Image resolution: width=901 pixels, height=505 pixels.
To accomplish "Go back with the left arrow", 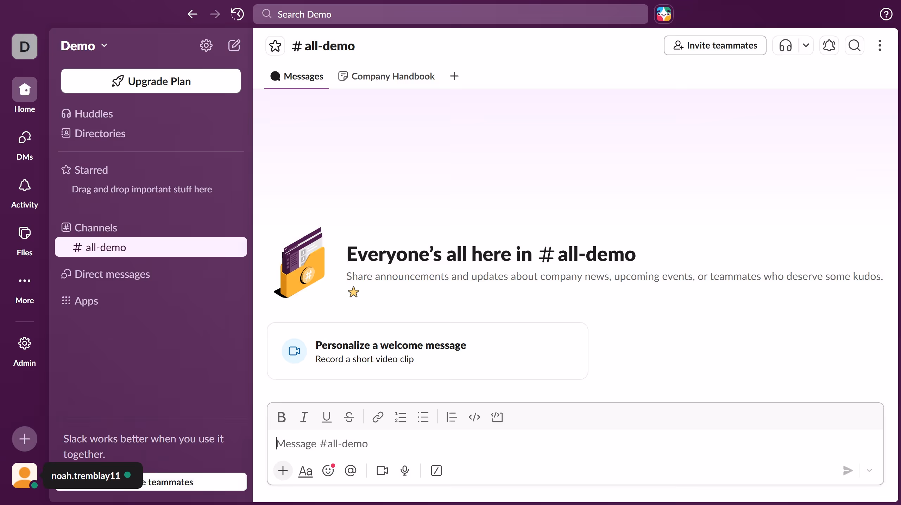I will 193,14.
